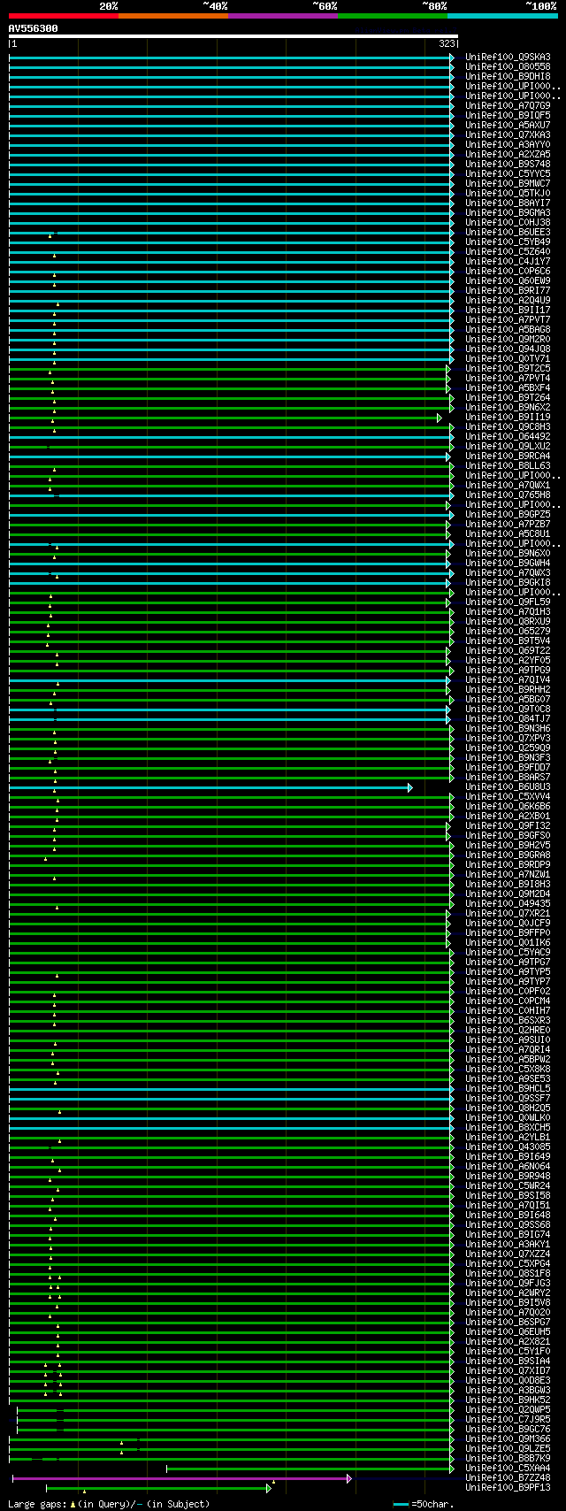
Task: Select the UniRef100_B7ZZ48 hit label
Action: click(508, 1478)
